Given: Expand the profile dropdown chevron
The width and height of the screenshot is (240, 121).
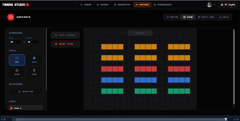Looking at the screenshot, I should pos(214,5).
